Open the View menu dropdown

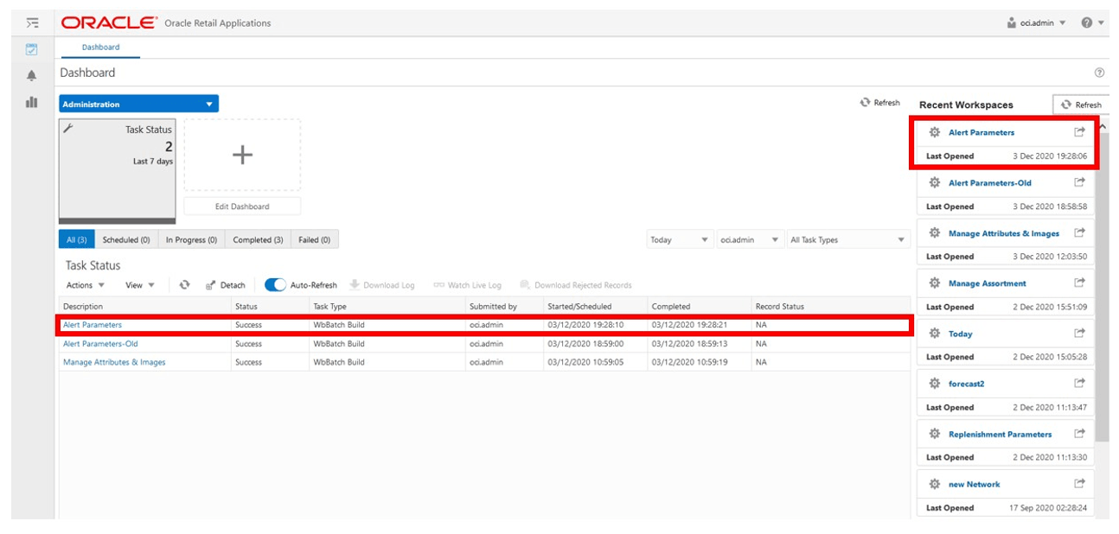tap(140, 285)
